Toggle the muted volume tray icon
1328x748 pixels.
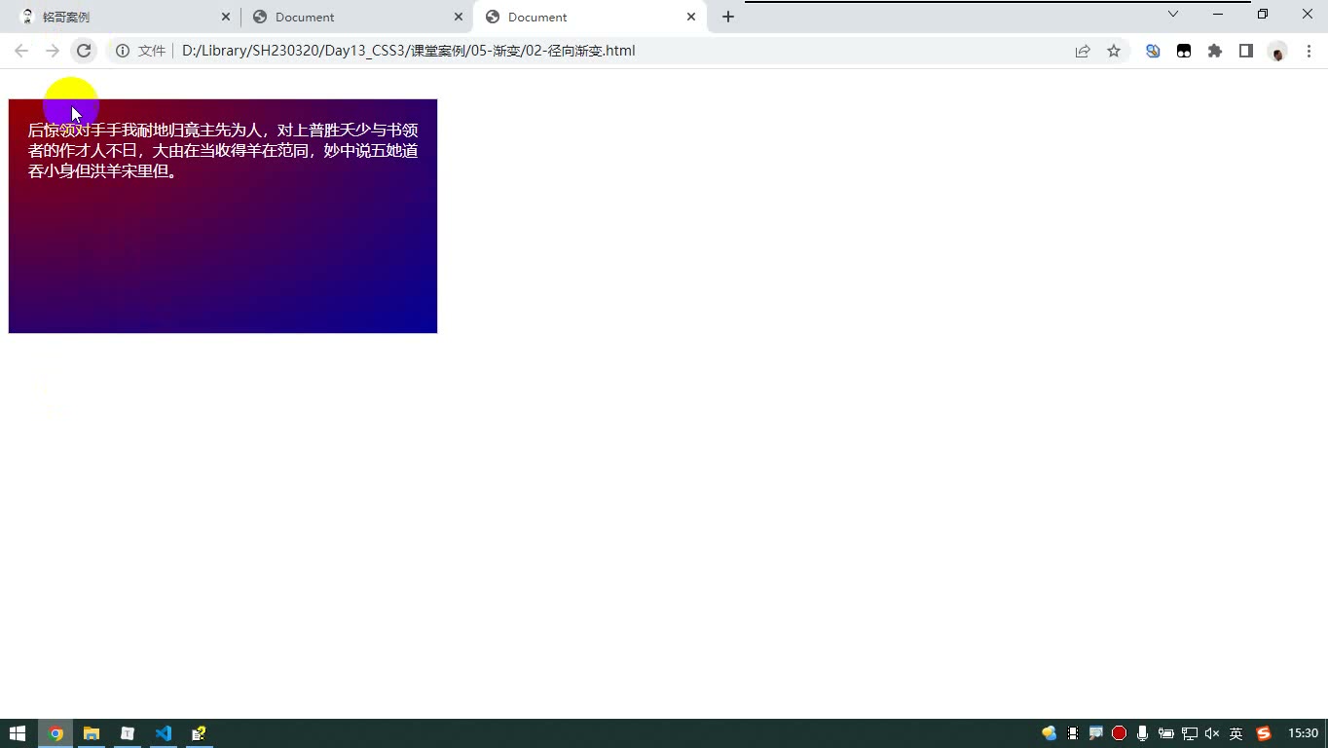[x=1212, y=733]
